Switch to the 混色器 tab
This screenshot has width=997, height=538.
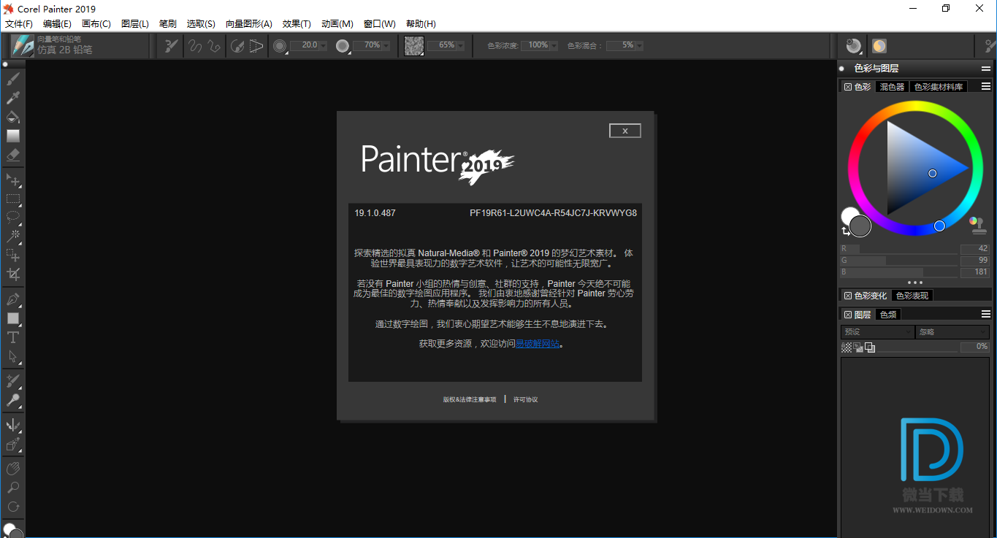click(892, 87)
